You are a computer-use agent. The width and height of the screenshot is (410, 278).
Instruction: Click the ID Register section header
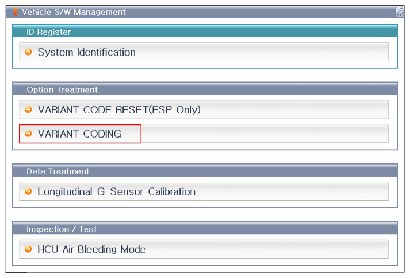point(48,32)
